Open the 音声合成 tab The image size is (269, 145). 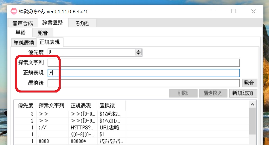[x=23, y=23]
